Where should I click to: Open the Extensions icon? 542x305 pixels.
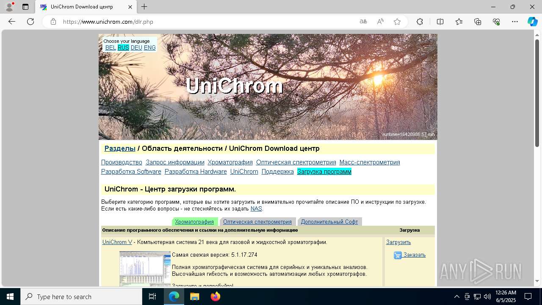pyautogui.click(x=420, y=22)
